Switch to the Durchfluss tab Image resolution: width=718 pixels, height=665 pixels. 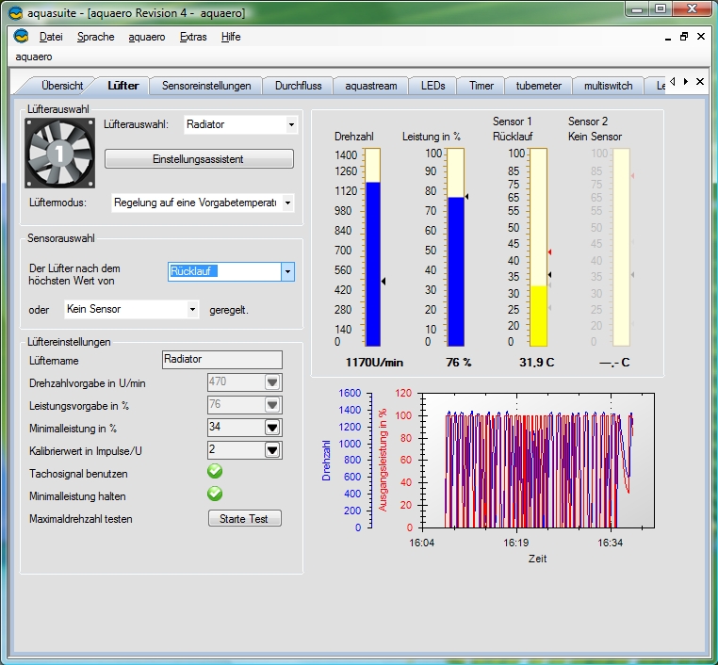[298, 86]
